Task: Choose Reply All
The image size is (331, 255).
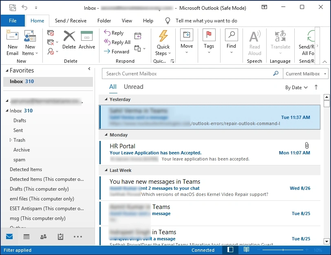Action: pyautogui.click(x=117, y=42)
